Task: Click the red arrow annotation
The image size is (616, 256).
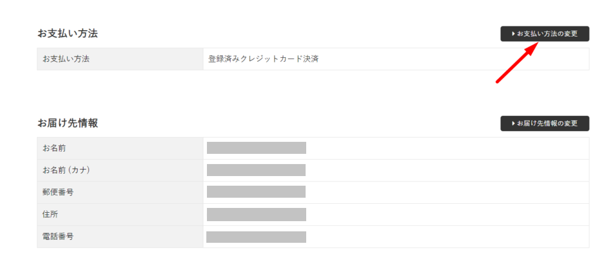Action: [x=516, y=63]
